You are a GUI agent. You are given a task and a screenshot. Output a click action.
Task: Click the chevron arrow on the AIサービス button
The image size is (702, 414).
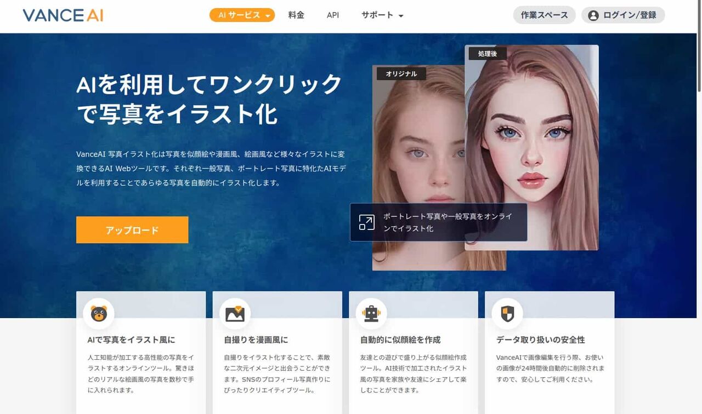[267, 15]
